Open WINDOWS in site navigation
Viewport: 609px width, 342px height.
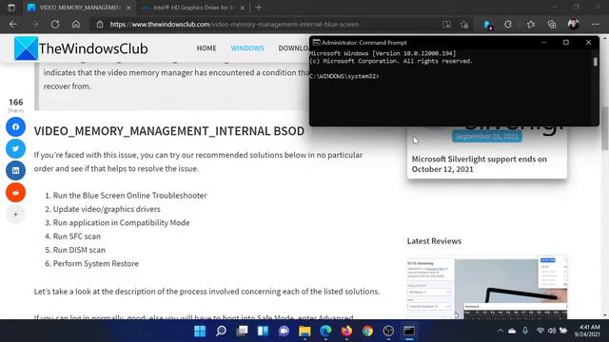click(247, 48)
